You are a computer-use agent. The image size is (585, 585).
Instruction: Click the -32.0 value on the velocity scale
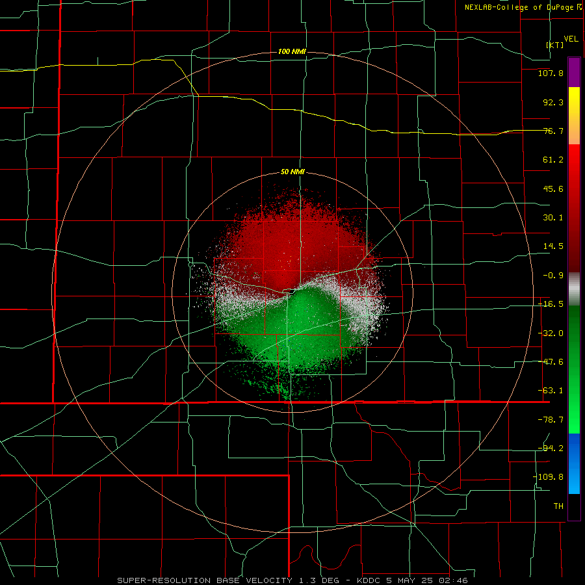(551, 333)
